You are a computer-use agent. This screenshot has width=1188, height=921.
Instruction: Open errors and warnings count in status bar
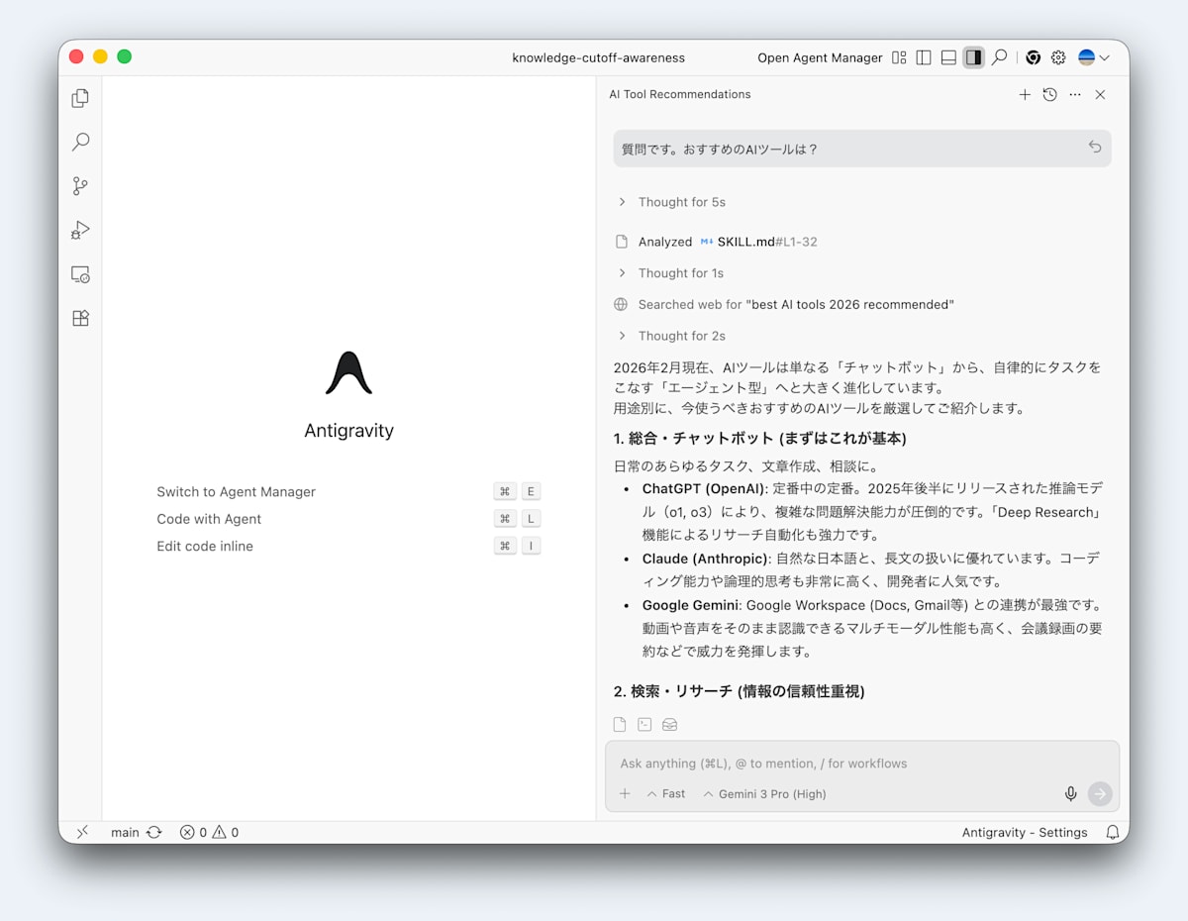pyautogui.click(x=209, y=833)
